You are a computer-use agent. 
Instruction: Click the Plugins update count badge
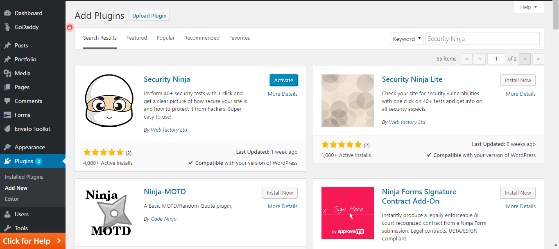click(38, 161)
